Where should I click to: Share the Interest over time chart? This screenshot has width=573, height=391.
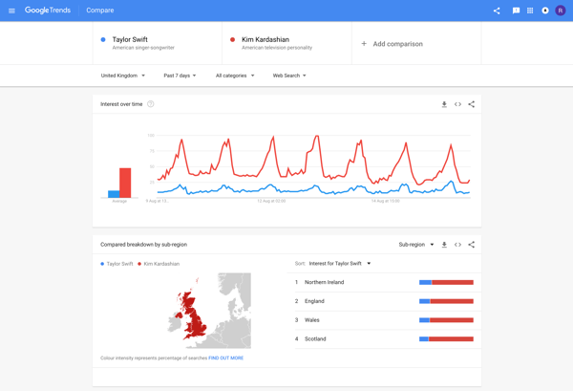click(x=472, y=104)
